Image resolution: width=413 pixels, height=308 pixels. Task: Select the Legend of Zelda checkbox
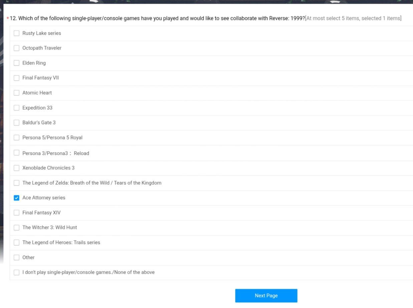(16, 183)
